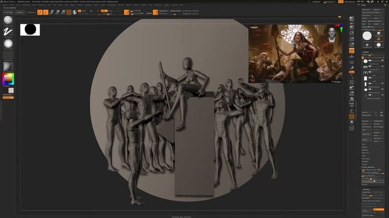Enable Edit mode in top shelf
The image size is (389, 218).
[40, 12]
